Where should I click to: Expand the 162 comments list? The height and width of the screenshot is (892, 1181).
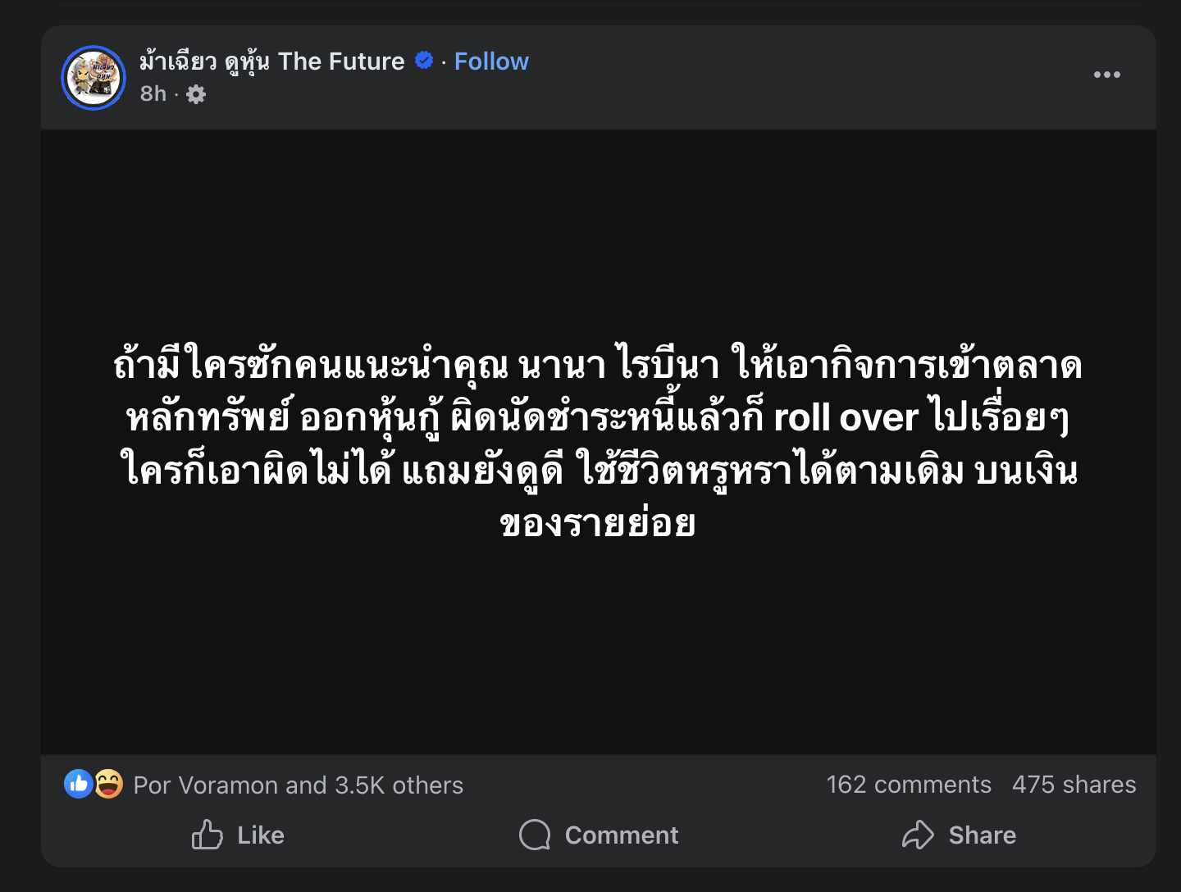909,785
